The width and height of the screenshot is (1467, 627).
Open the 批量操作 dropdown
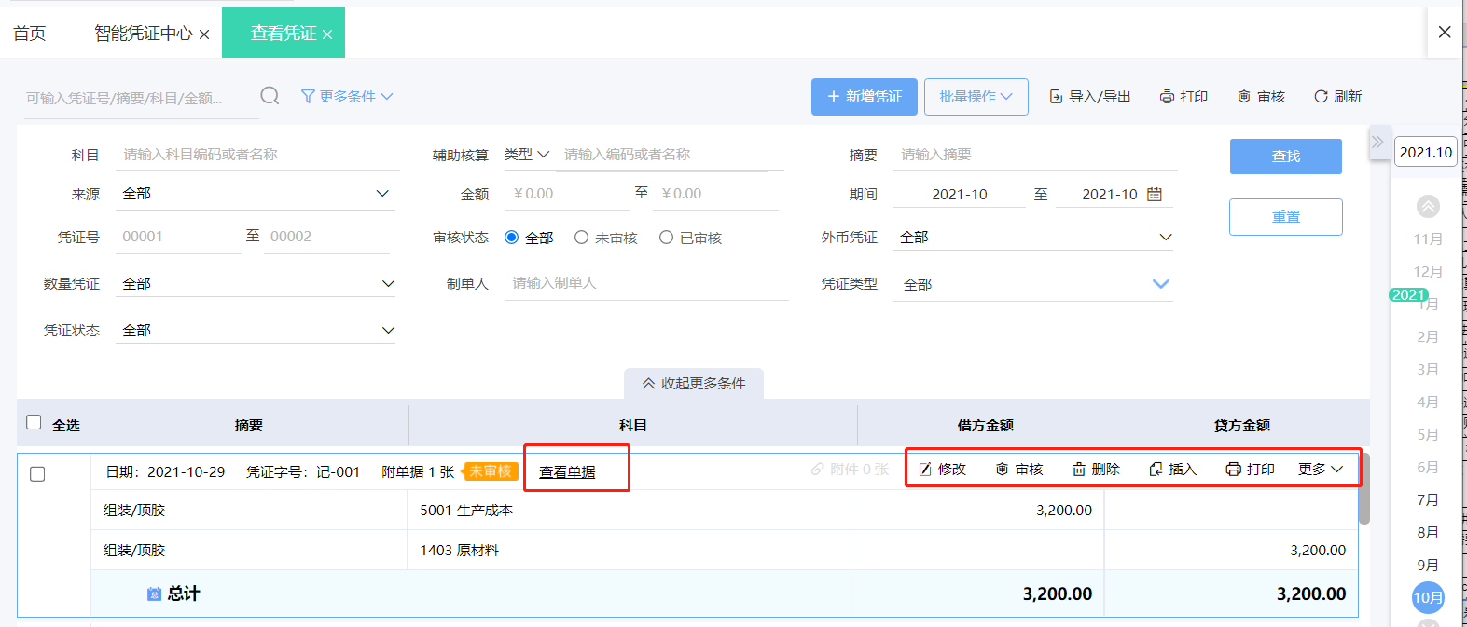pos(976,97)
